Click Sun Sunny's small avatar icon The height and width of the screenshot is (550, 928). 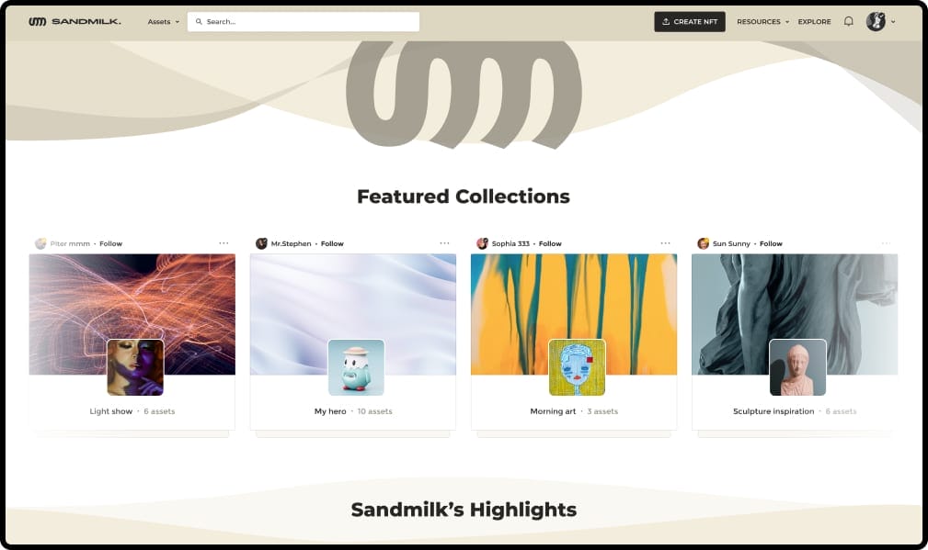(x=703, y=243)
